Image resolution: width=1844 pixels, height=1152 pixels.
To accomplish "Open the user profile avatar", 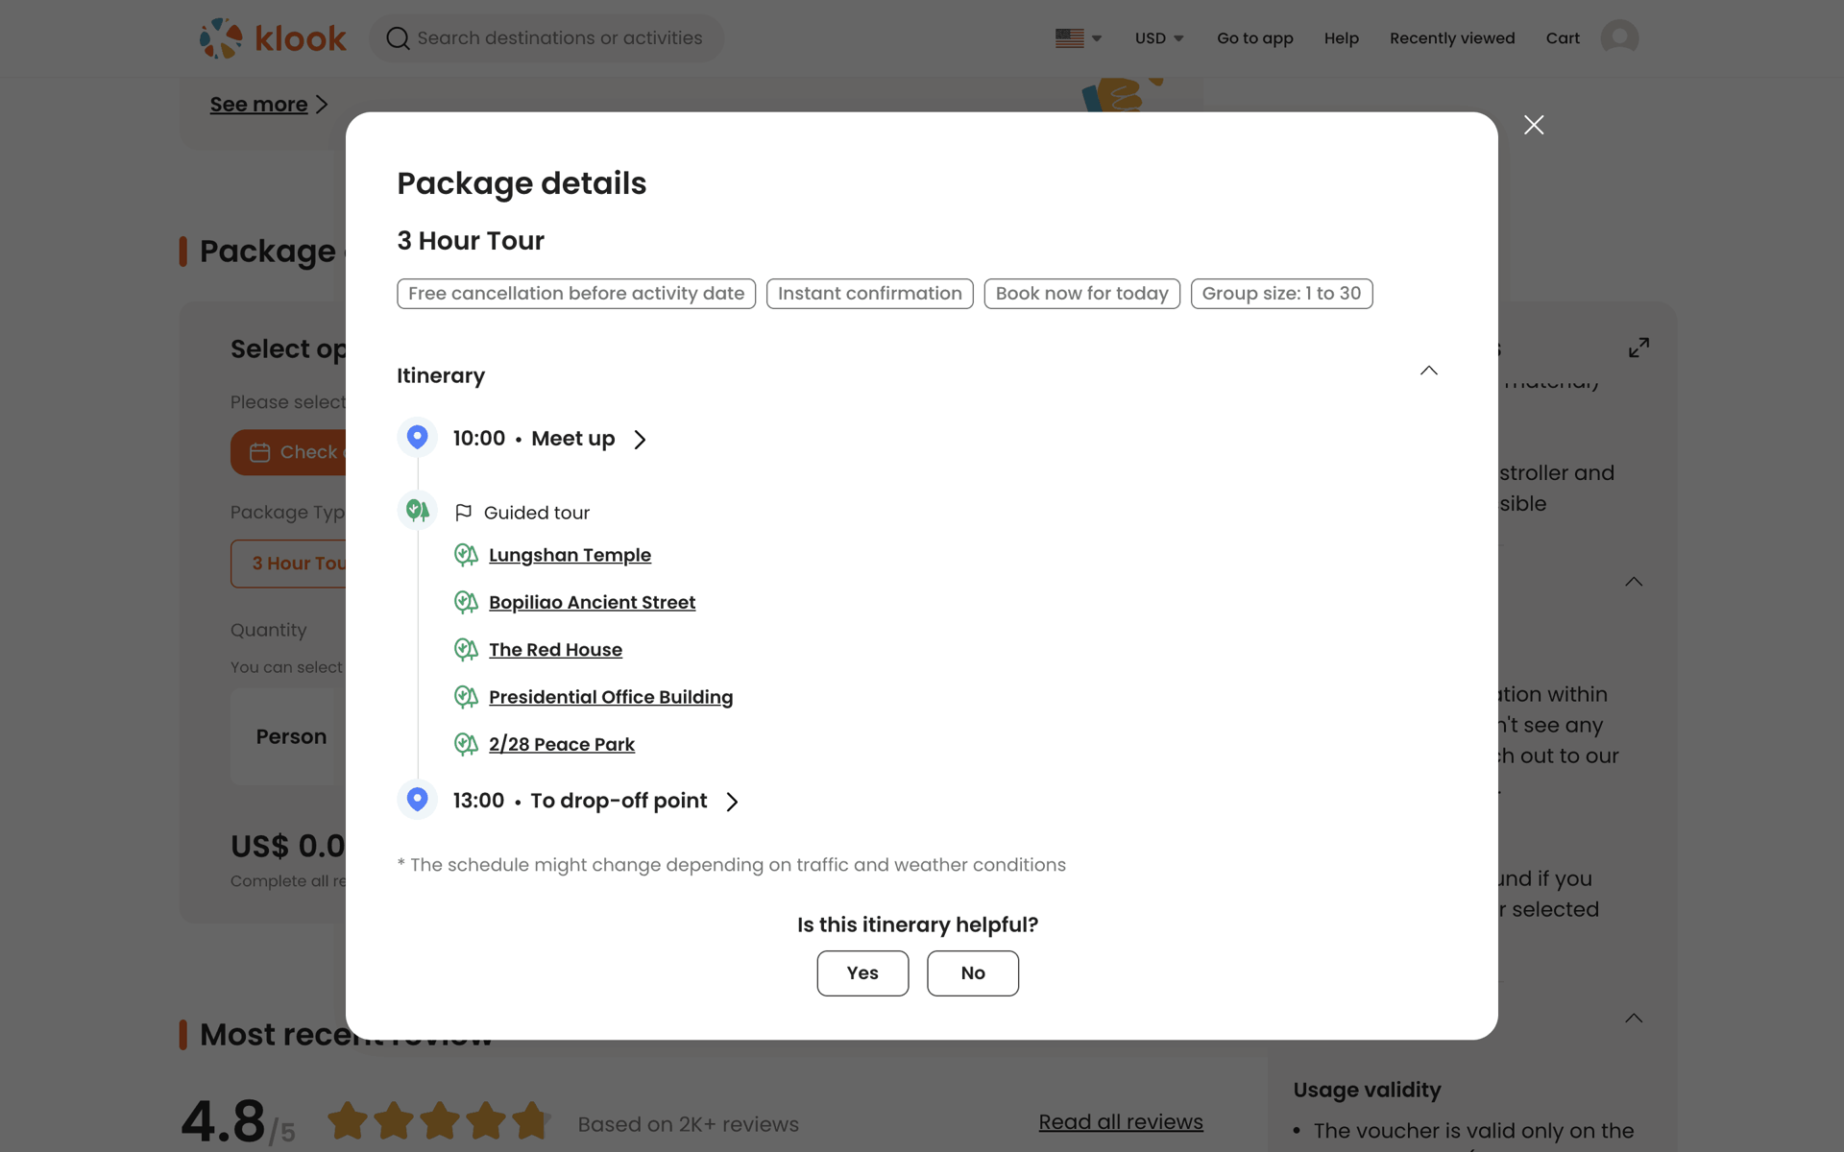I will (x=1619, y=38).
